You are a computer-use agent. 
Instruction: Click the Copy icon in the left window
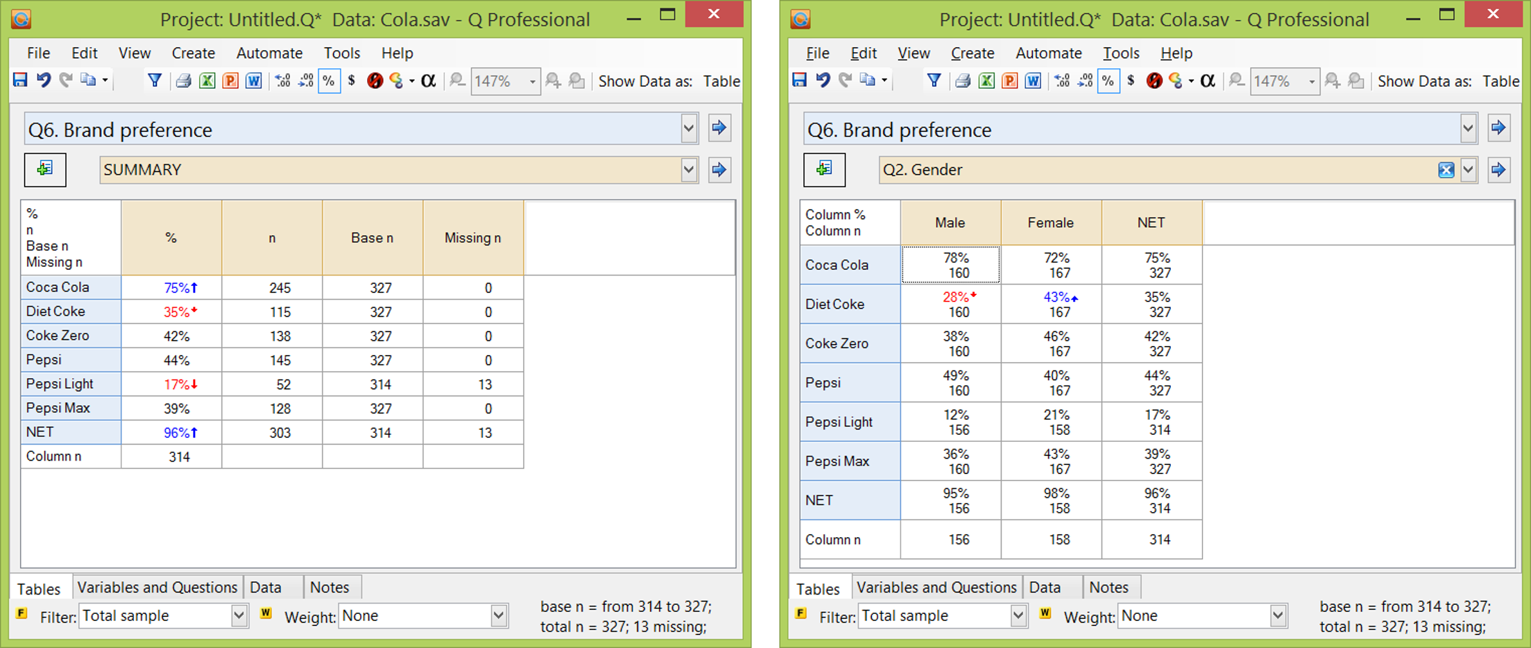point(88,81)
